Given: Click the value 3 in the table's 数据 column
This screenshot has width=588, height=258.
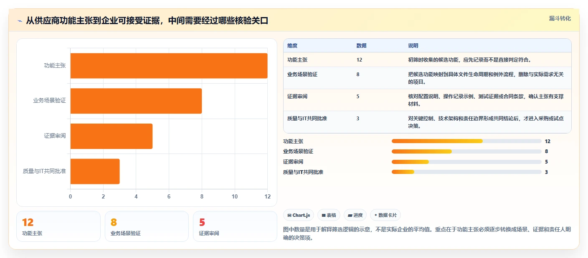Looking at the screenshot, I should (x=358, y=118).
